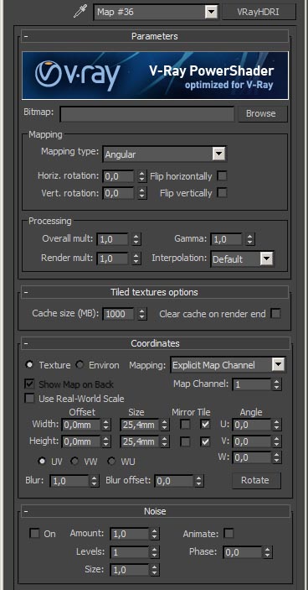Click the Horiz. rotation spinner arrows
The height and width of the screenshot is (590, 308).
coord(141,176)
